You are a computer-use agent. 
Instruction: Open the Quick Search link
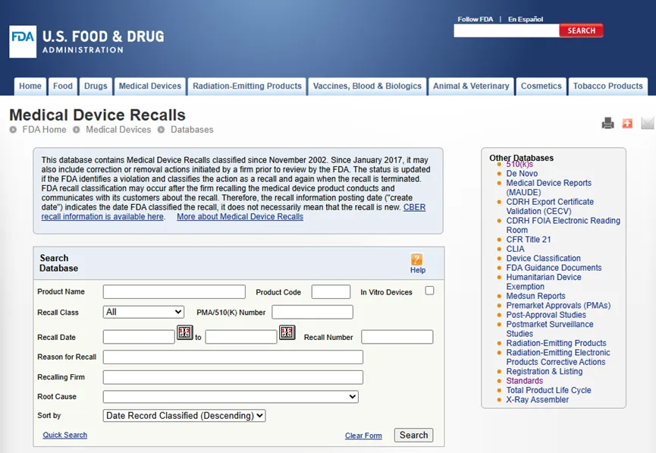click(65, 435)
